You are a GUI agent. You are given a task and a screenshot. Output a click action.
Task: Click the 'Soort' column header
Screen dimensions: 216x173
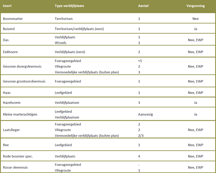coord(7,6)
